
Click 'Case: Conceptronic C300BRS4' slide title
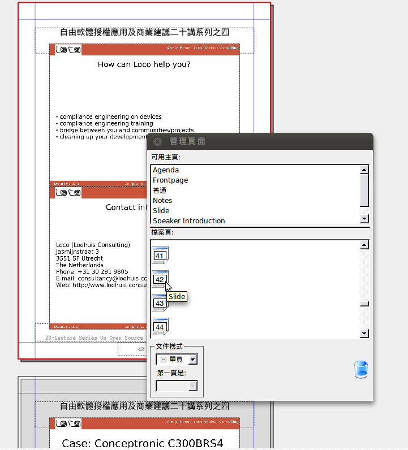pos(143,443)
